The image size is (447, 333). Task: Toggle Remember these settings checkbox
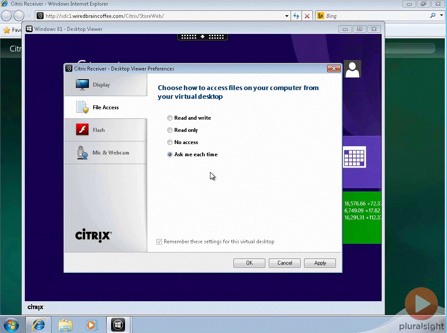point(159,242)
